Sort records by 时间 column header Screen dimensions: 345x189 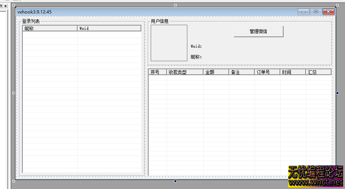(x=293, y=72)
